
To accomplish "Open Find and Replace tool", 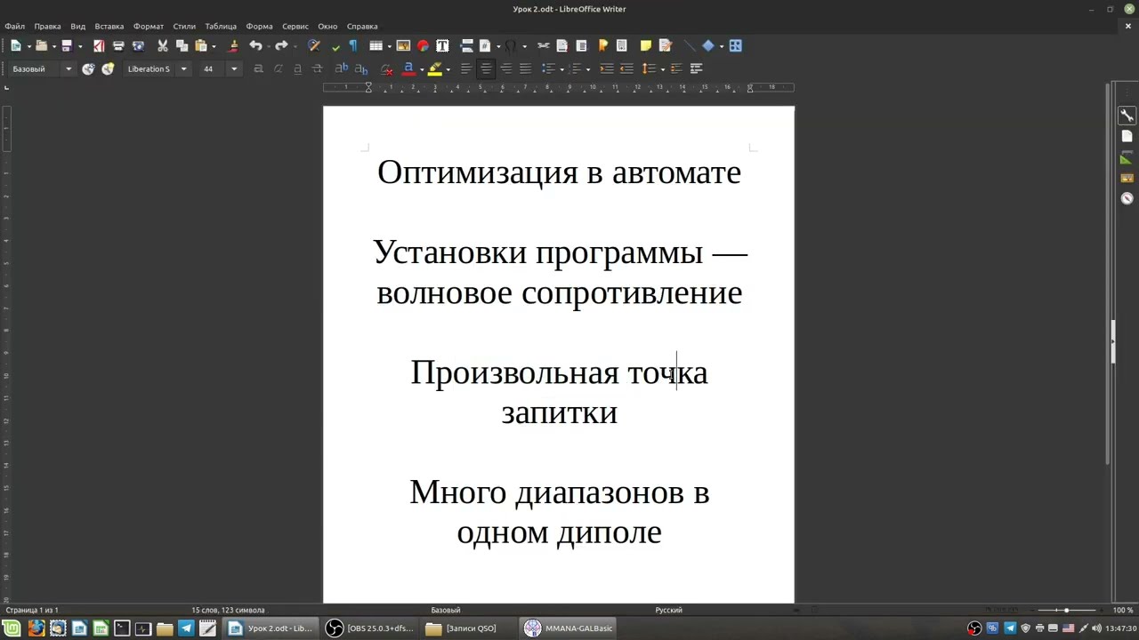I will (314, 45).
